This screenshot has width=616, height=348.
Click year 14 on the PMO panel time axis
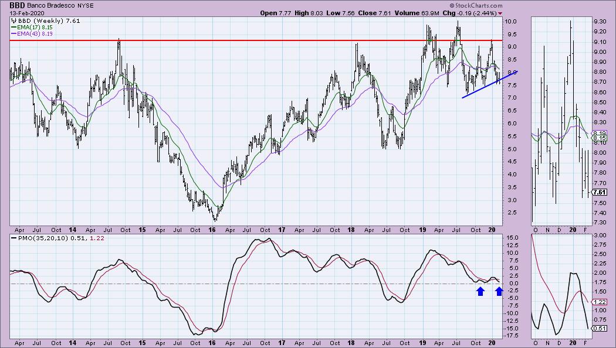coord(72,343)
